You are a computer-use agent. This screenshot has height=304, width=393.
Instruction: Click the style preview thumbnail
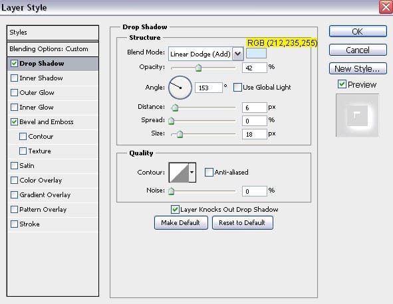357,115
